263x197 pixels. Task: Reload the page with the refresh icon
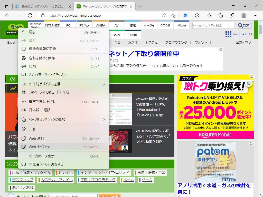(x=30, y=15)
